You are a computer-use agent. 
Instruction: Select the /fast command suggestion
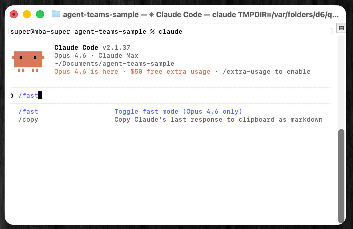(28, 111)
